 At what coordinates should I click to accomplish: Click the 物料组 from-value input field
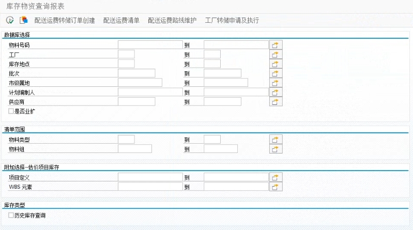point(134,149)
